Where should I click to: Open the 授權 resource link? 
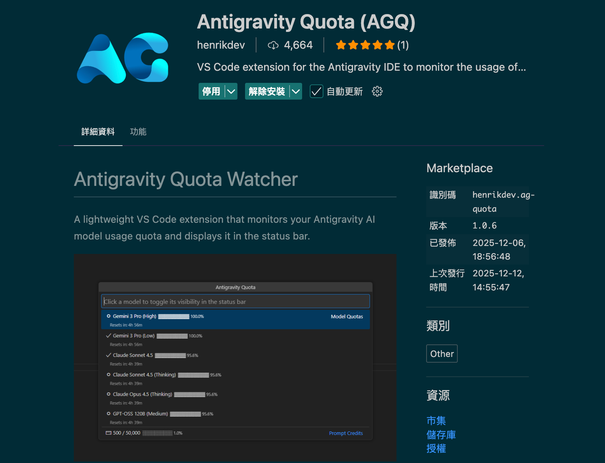point(436,449)
